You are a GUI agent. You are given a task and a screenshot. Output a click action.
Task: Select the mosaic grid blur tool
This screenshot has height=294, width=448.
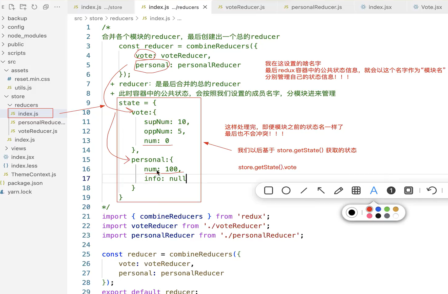(356, 190)
